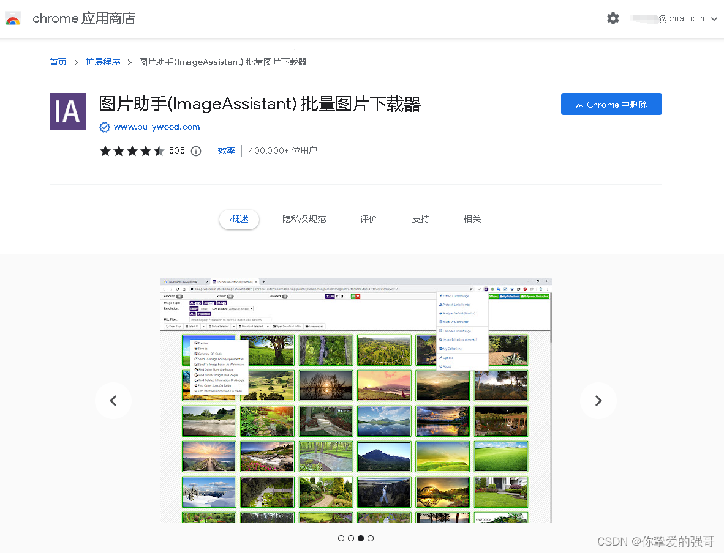The height and width of the screenshot is (553, 724).
Task: Expand the gmail account dropdown
Action: [715, 18]
